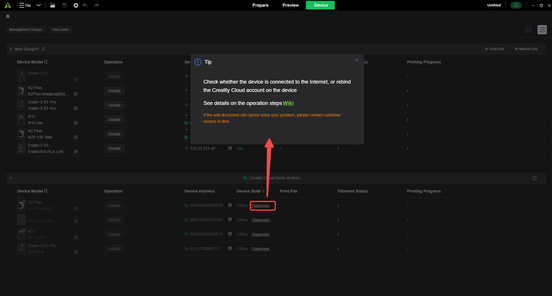Open Details for K2P-12F-Mid
Screen dimensions: 552x296
pyautogui.click(x=114, y=134)
